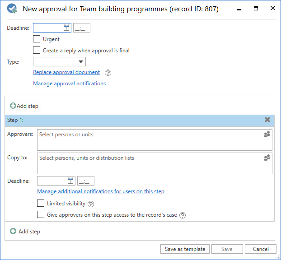The width and height of the screenshot is (281, 260).
Task: Click Add step below Step 1
Action: coord(25,232)
